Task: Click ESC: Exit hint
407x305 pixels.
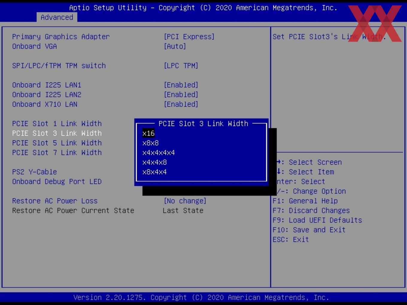Action: click(291, 240)
